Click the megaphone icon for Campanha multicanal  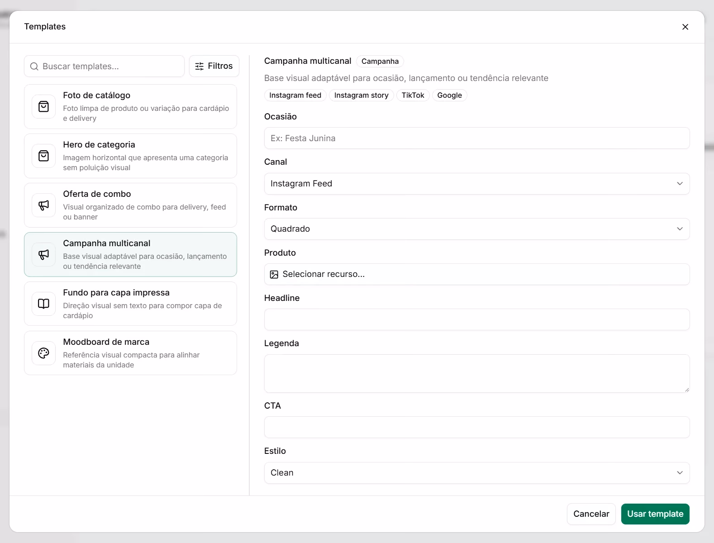(x=43, y=255)
